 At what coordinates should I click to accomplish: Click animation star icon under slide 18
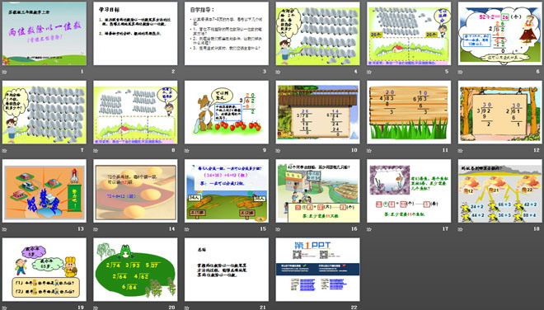pos(461,229)
